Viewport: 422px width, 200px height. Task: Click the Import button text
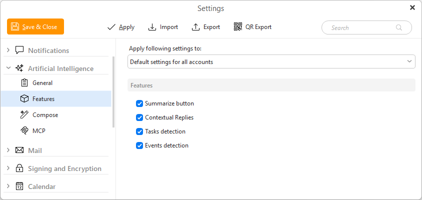tap(169, 27)
